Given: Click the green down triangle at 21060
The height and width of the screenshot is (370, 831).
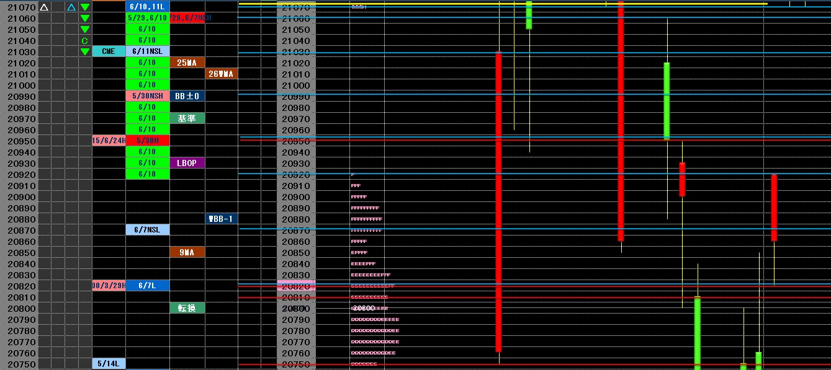Looking at the screenshot, I should pyautogui.click(x=85, y=18).
